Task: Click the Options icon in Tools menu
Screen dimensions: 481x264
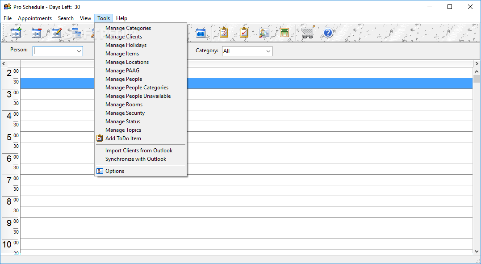Action: pos(100,171)
